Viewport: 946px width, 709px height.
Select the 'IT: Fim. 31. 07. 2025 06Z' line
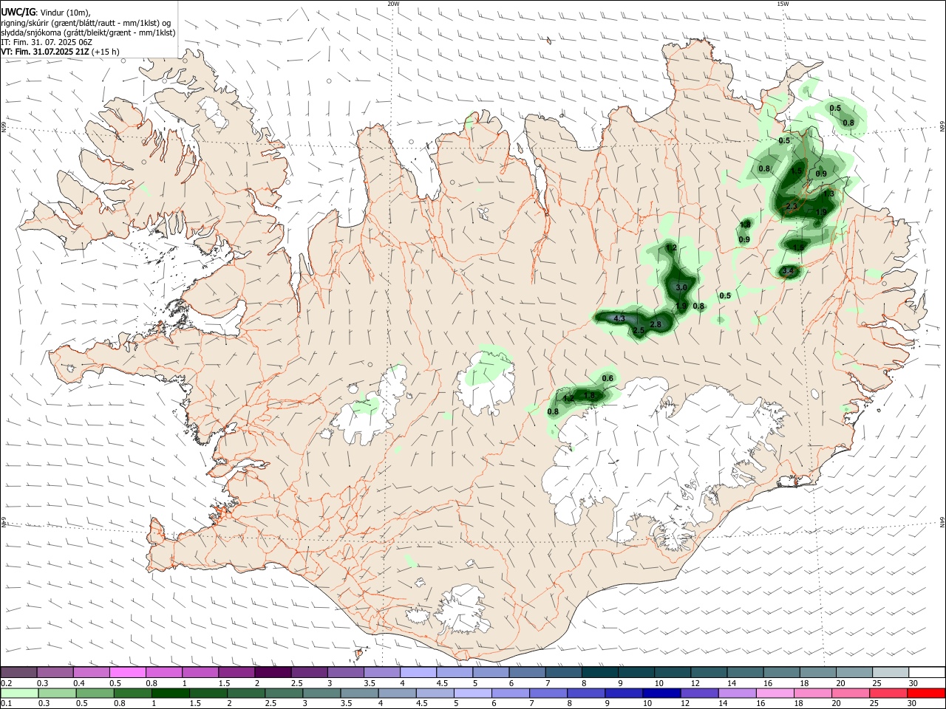pos(48,42)
